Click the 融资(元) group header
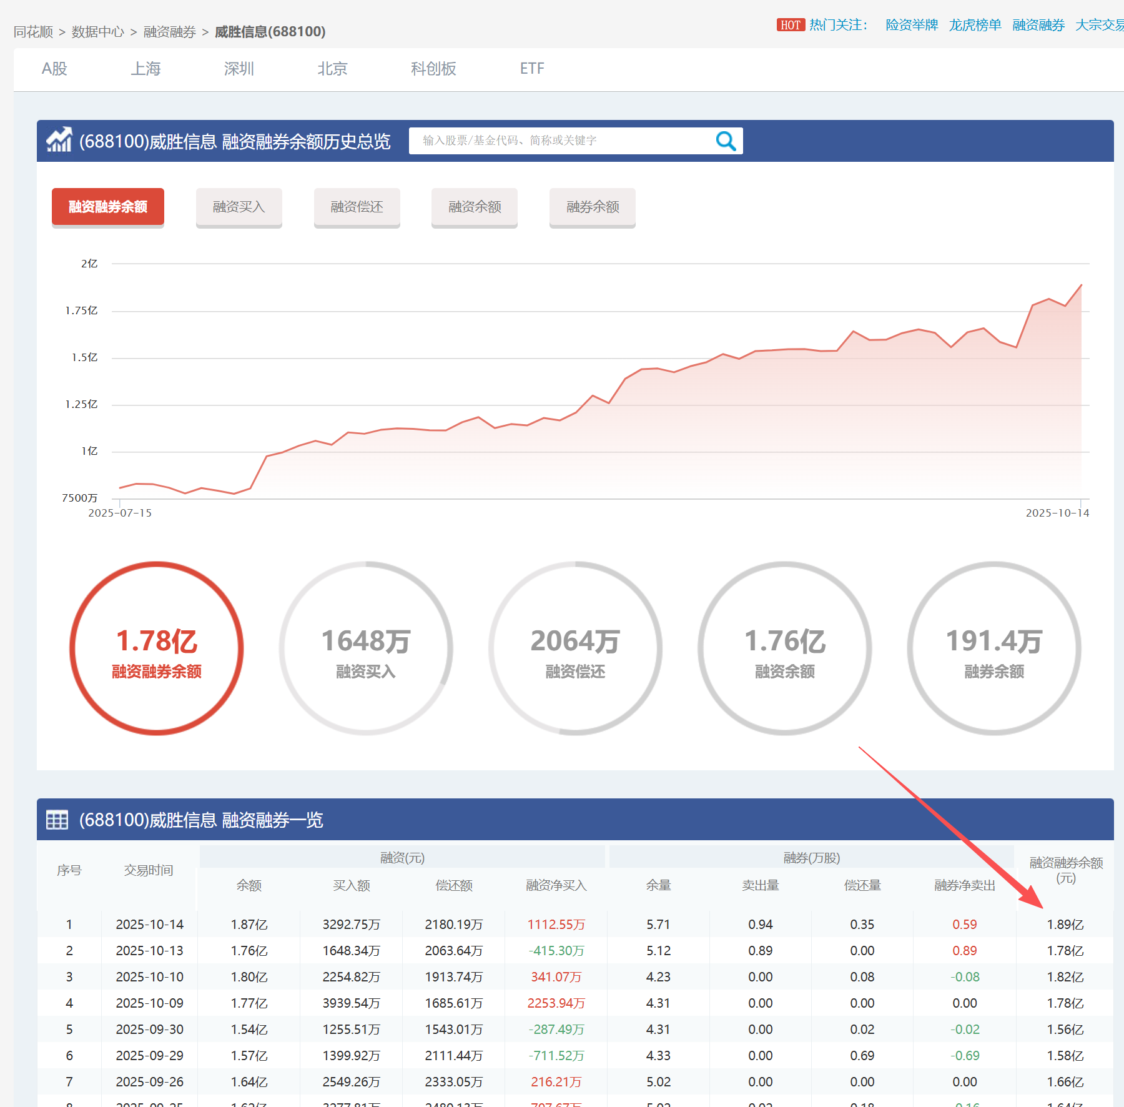 coord(402,858)
